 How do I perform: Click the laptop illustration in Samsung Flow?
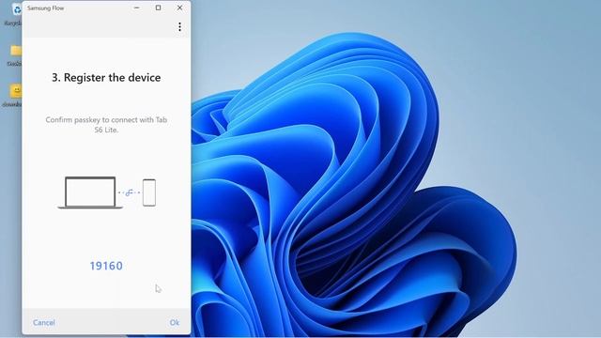90,192
